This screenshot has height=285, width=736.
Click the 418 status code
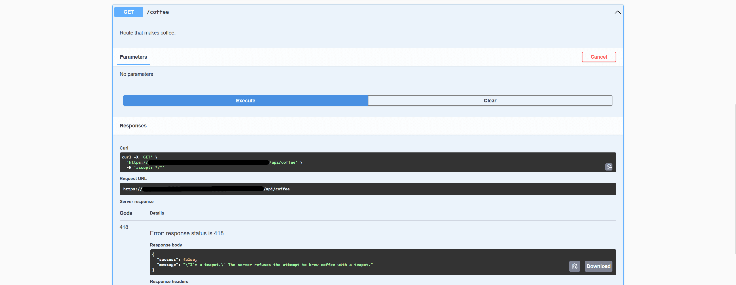click(124, 227)
